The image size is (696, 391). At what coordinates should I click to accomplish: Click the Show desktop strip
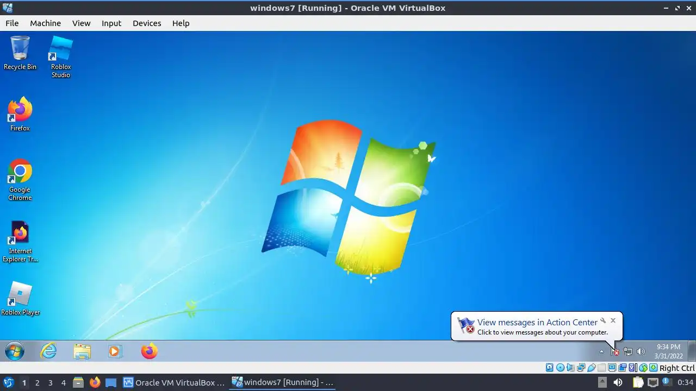[692, 351]
